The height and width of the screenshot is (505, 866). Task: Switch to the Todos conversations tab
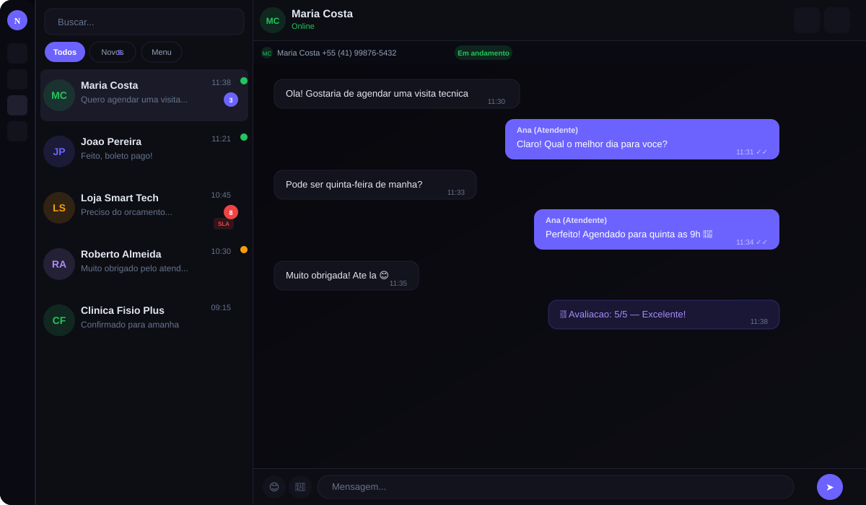point(64,52)
